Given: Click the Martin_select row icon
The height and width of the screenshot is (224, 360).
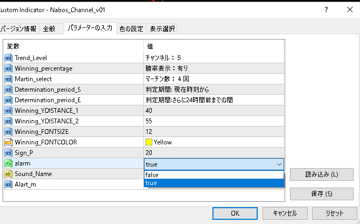Looking at the screenshot, I should pos(8,79).
